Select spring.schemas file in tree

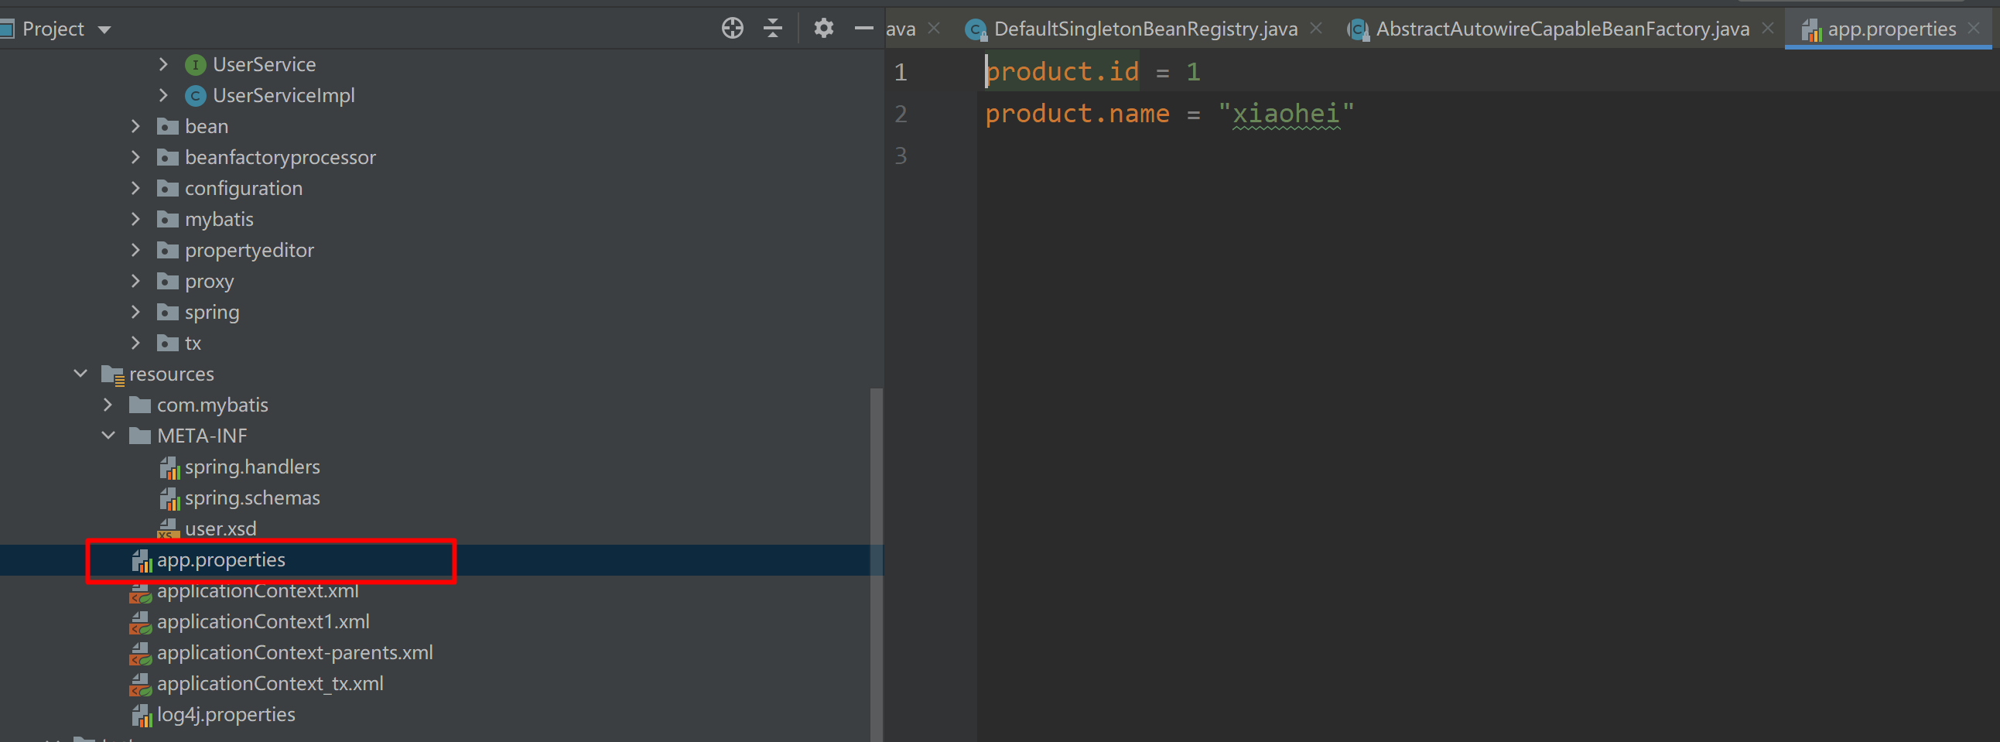tap(251, 498)
